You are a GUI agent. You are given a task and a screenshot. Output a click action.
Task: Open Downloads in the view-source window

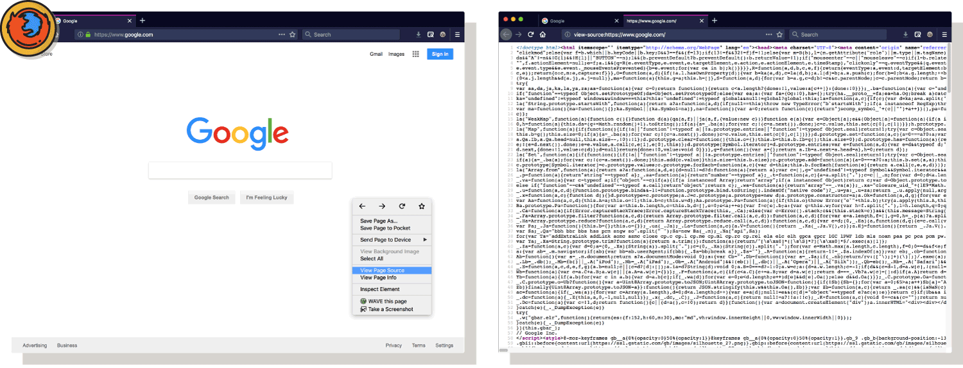[x=906, y=35]
